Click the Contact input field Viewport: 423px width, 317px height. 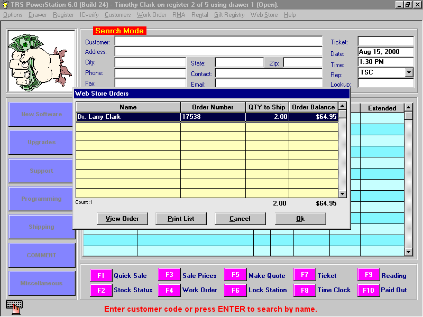coord(269,73)
